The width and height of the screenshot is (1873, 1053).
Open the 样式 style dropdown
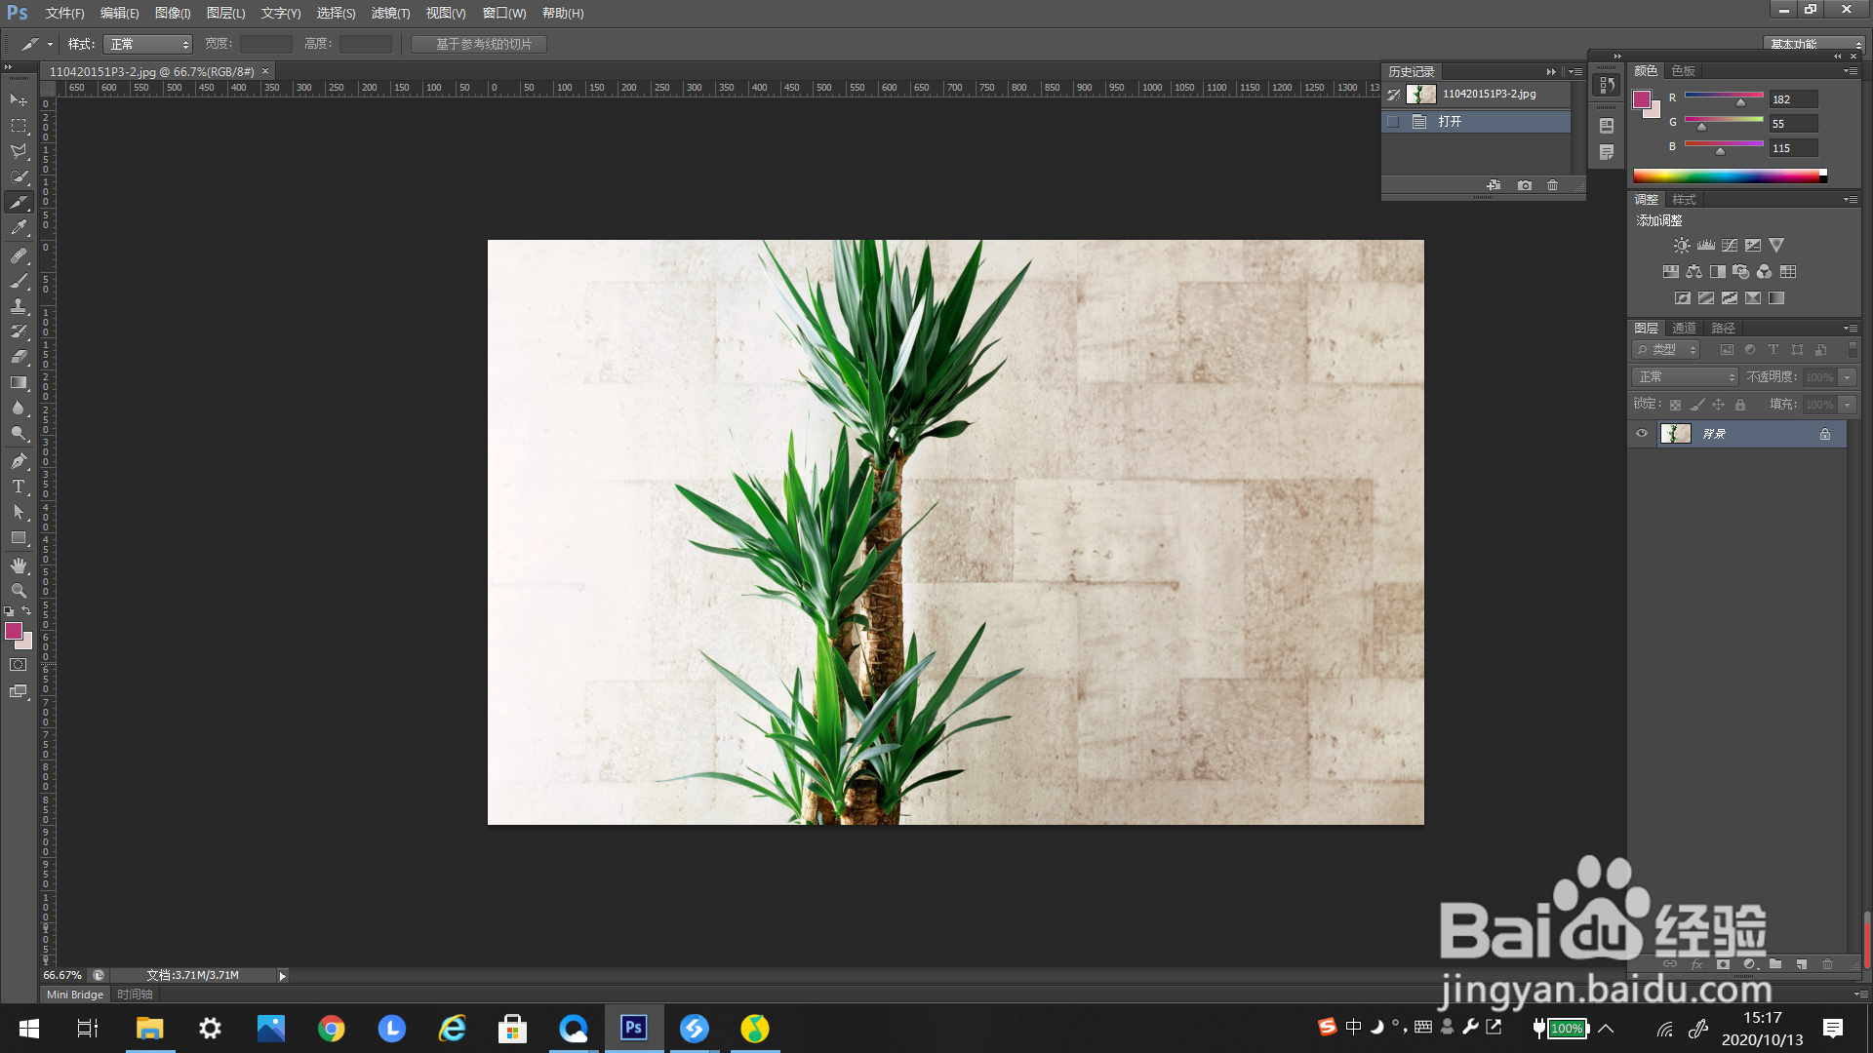coord(148,44)
